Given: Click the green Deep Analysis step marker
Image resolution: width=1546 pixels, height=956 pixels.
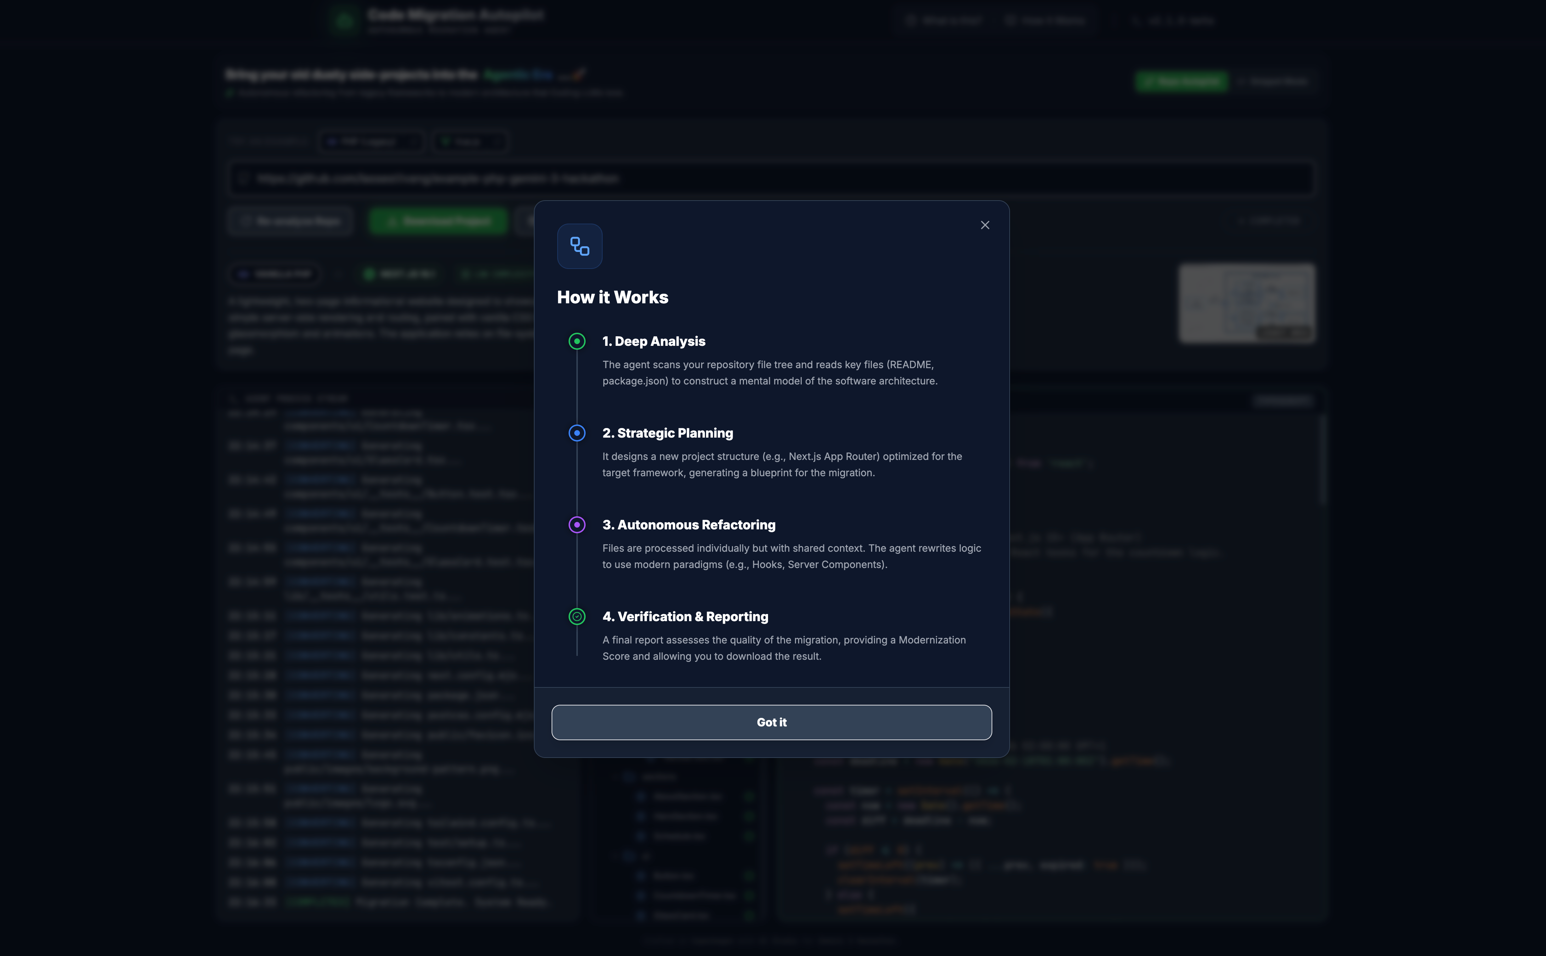Looking at the screenshot, I should [576, 342].
